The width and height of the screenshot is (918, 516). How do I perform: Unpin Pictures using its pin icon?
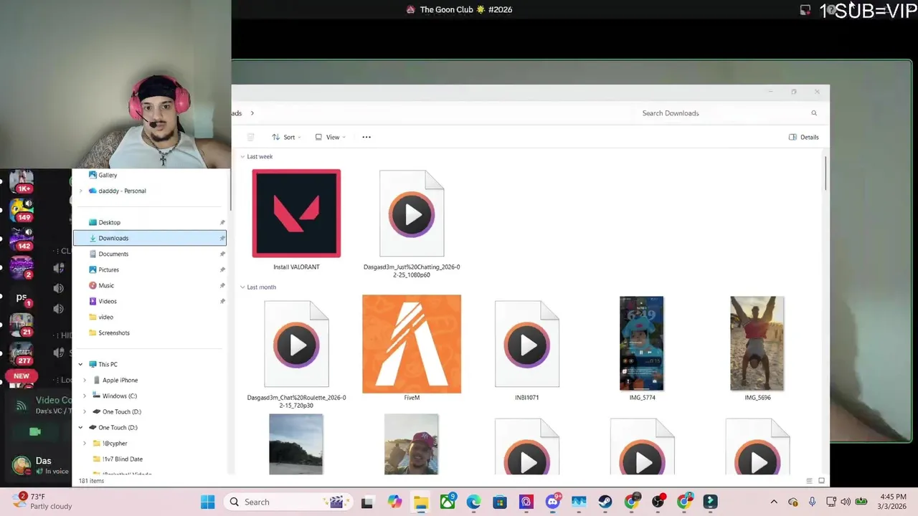point(222,269)
